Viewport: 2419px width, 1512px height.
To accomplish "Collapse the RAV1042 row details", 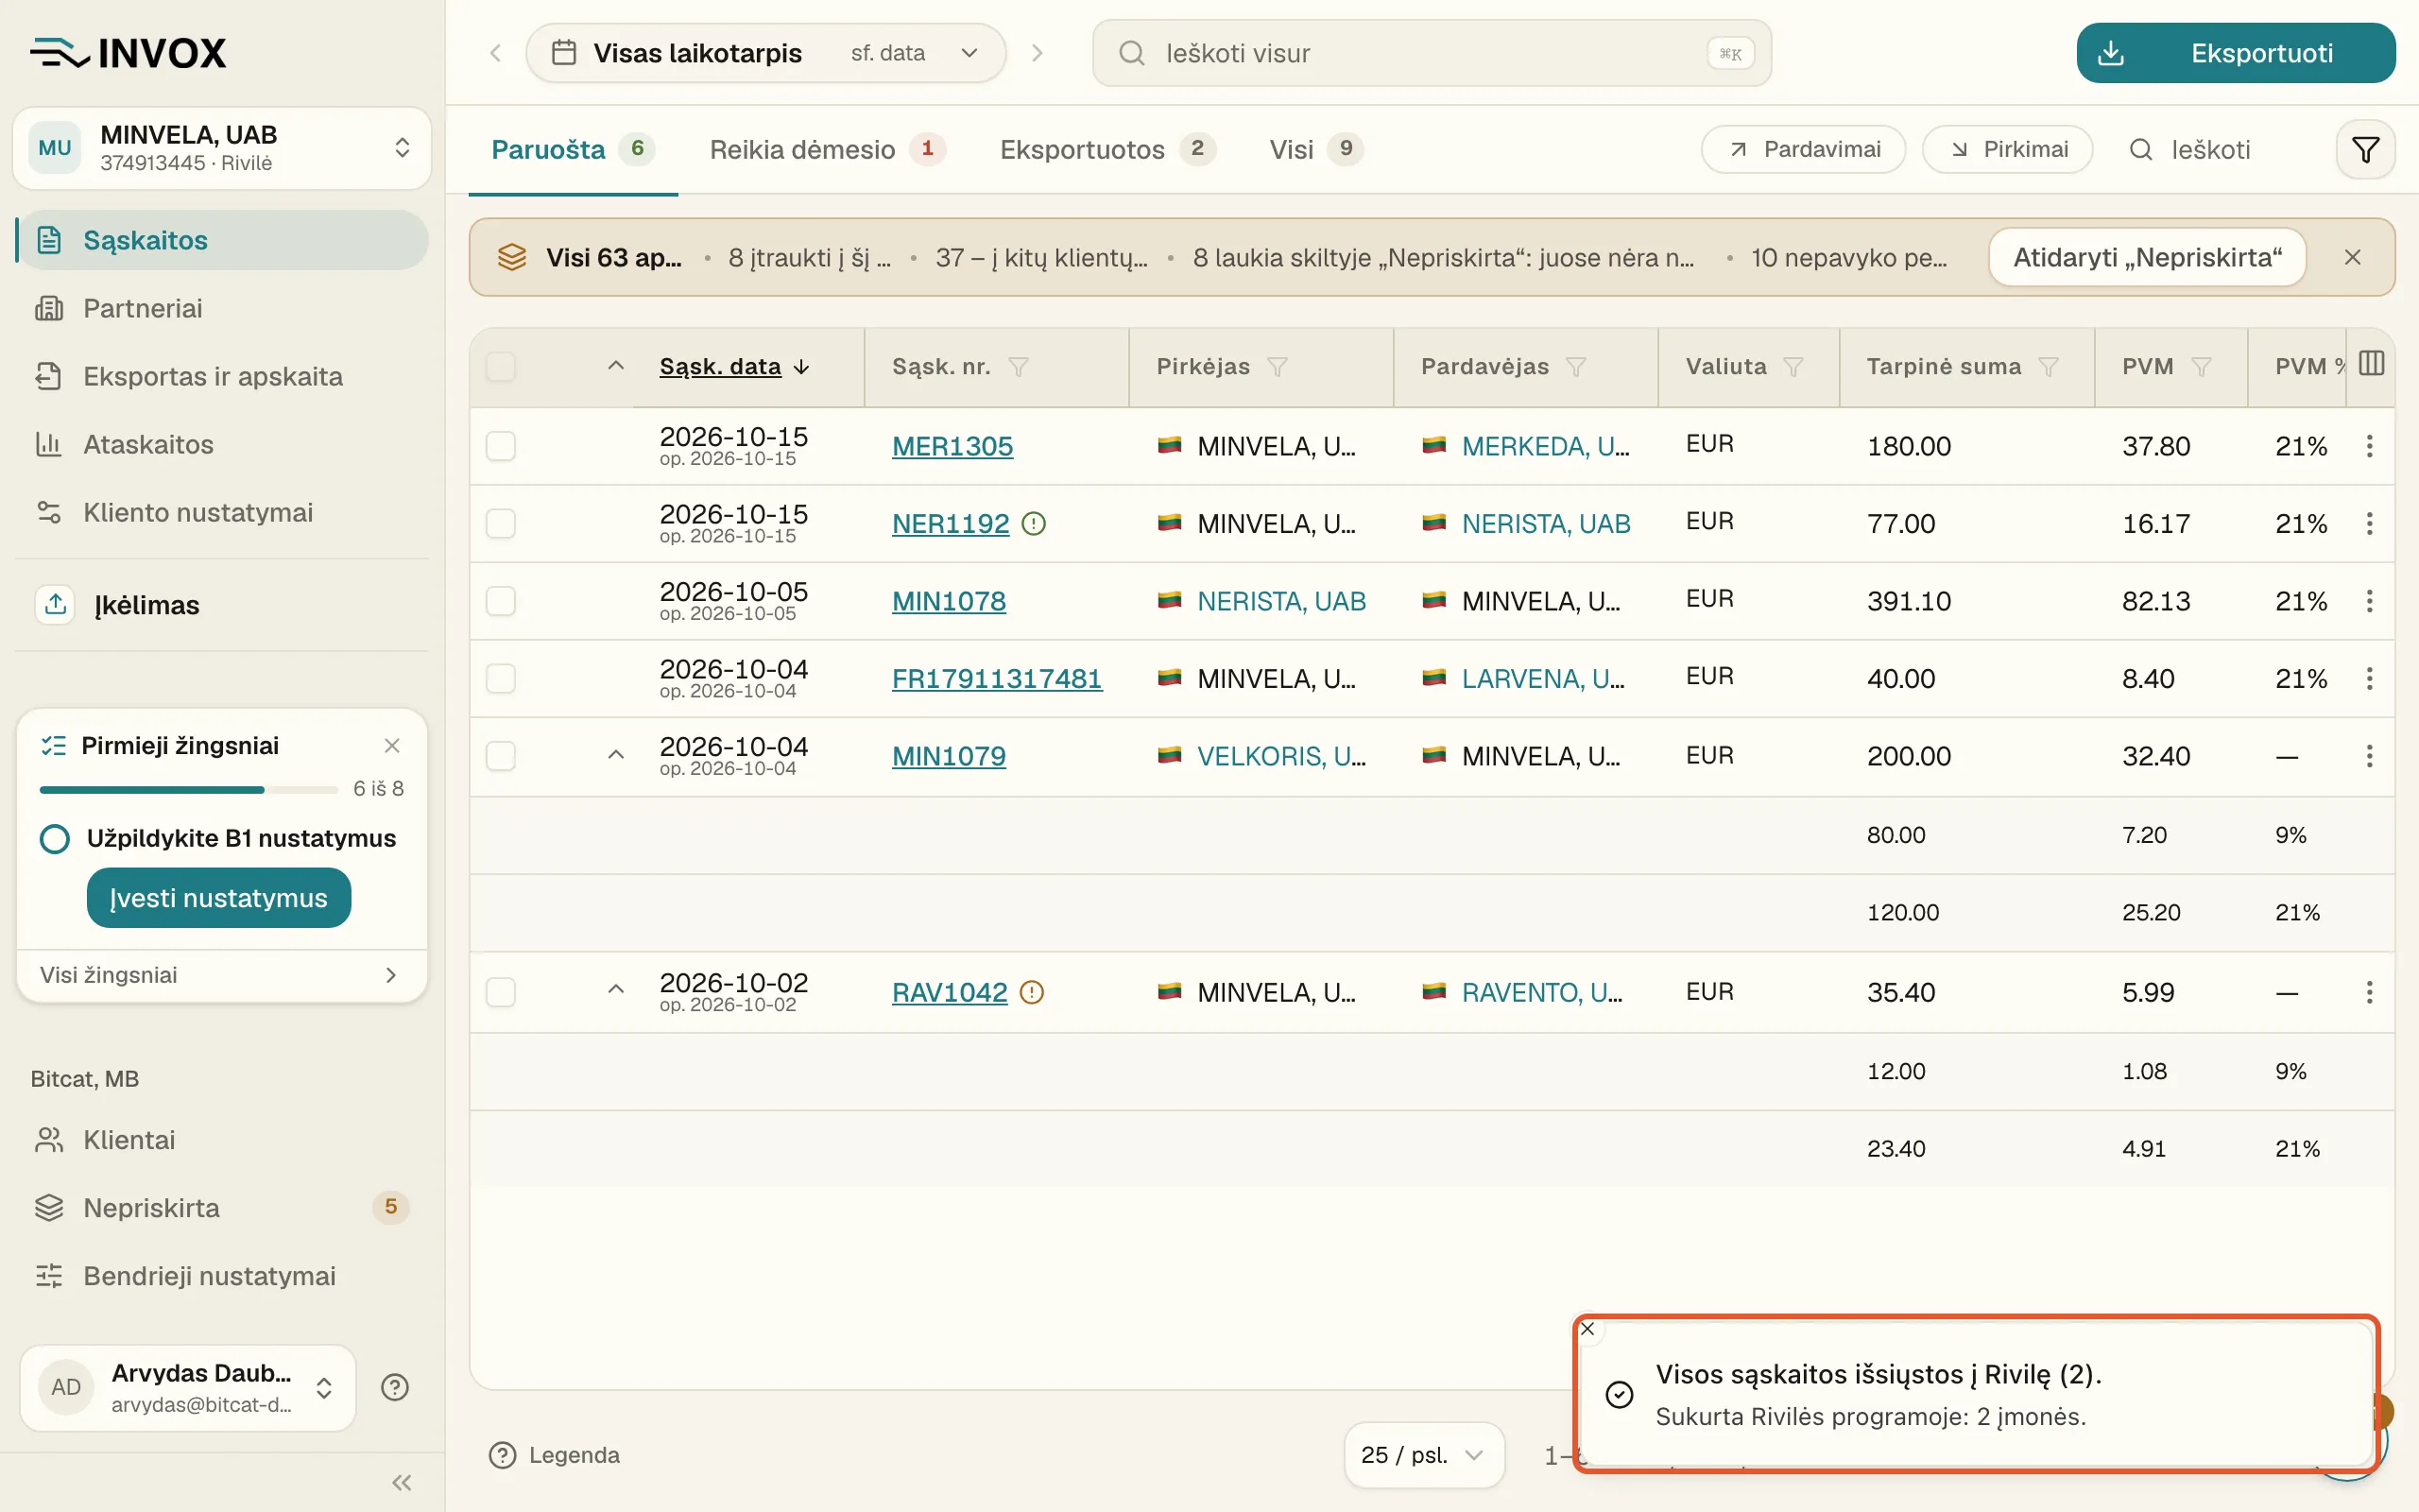I will click(x=616, y=990).
